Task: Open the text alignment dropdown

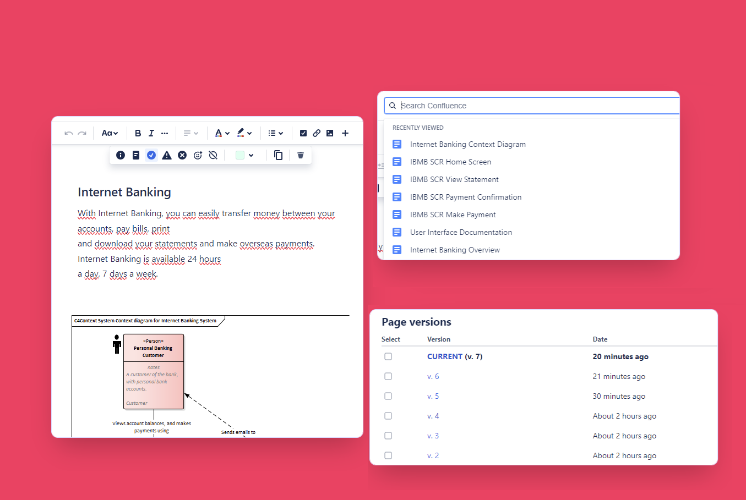Action: 190,133
